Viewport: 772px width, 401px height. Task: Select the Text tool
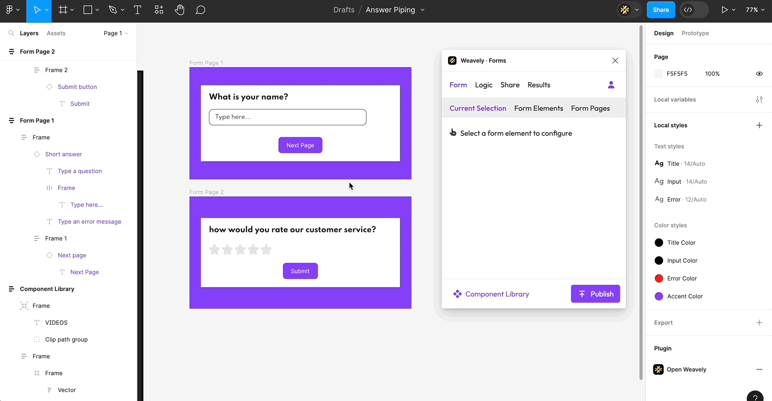tap(137, 9)
